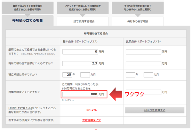Viewport: 192px width, 130px height.
Task: Click the 基本条件（ポートフォリオA）header
Action: tap(80, 42)
